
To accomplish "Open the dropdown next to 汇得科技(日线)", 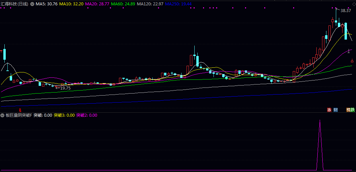I will tap(32, 4).
